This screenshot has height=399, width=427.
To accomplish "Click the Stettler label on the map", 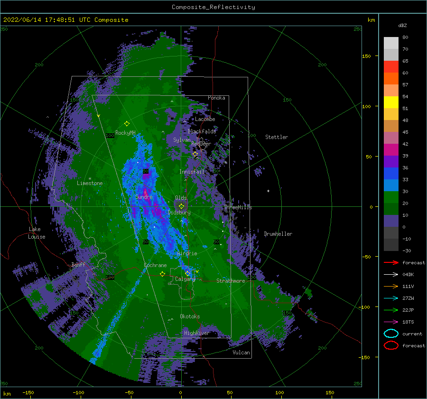I will pyautogui.click(x=277, y=137).
